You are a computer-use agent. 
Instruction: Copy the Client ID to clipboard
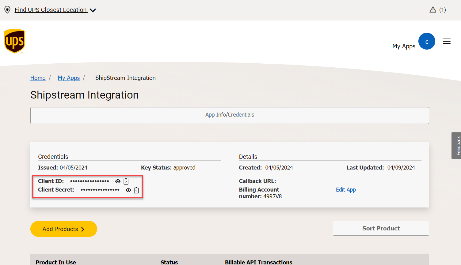(x=126, y=181)
